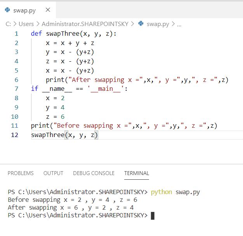Click line number 12 in the gutter
This screenshot has height=236, width=243.
15,135
